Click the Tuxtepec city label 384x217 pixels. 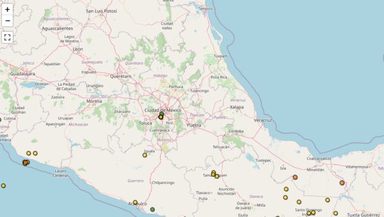coord(263,161)
